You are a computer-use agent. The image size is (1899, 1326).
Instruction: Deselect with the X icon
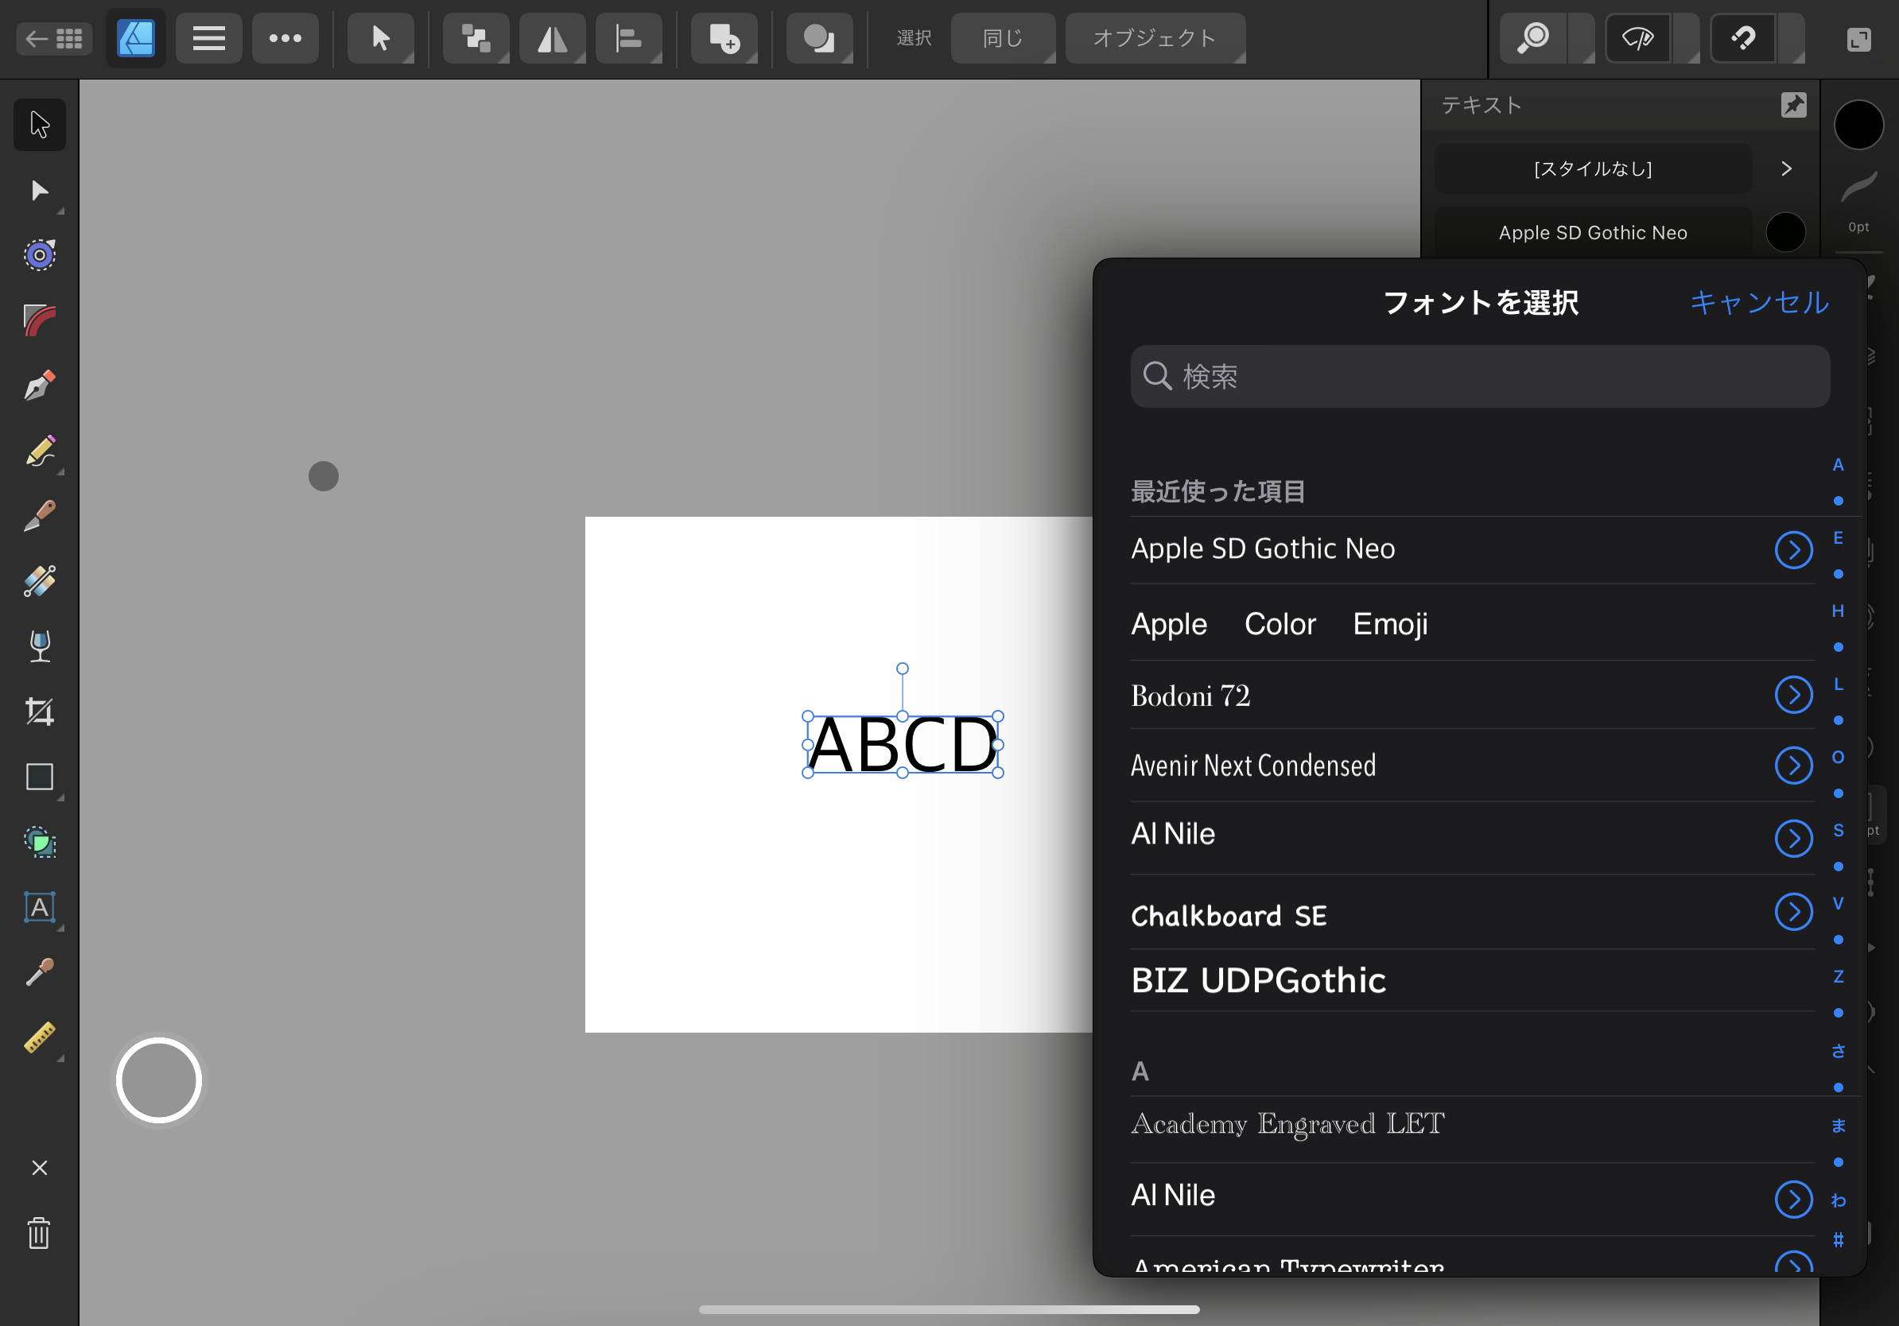click(x=39, y=1168)
